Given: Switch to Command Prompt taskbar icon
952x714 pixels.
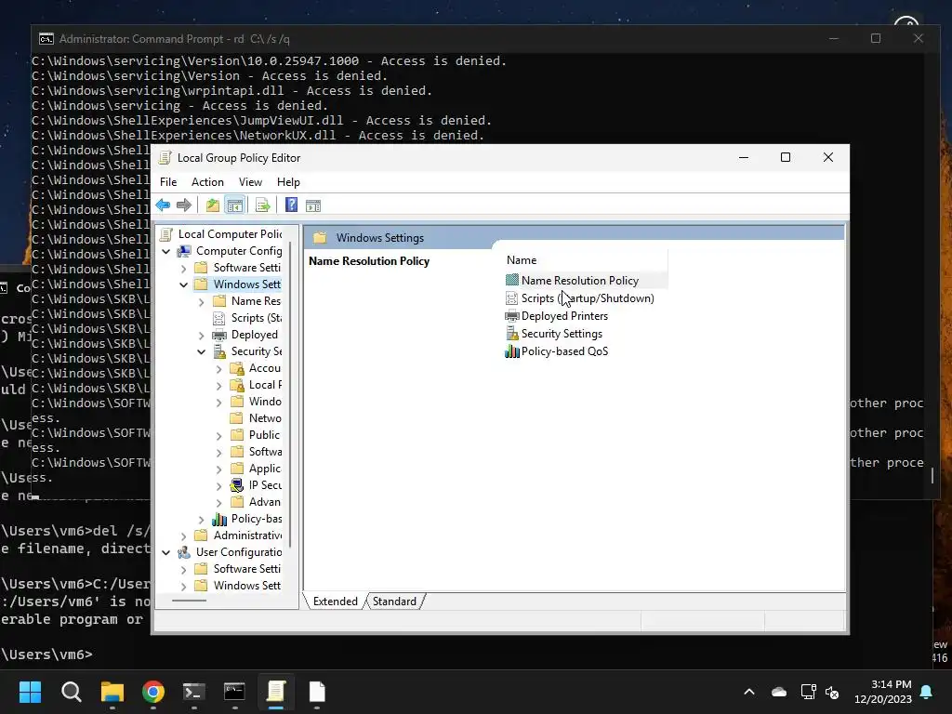Looking at the screenshot, I should (235, 692).
